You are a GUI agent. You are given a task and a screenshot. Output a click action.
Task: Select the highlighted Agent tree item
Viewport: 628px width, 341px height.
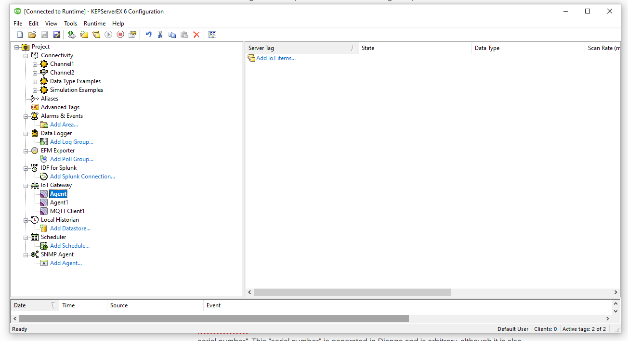58,194
